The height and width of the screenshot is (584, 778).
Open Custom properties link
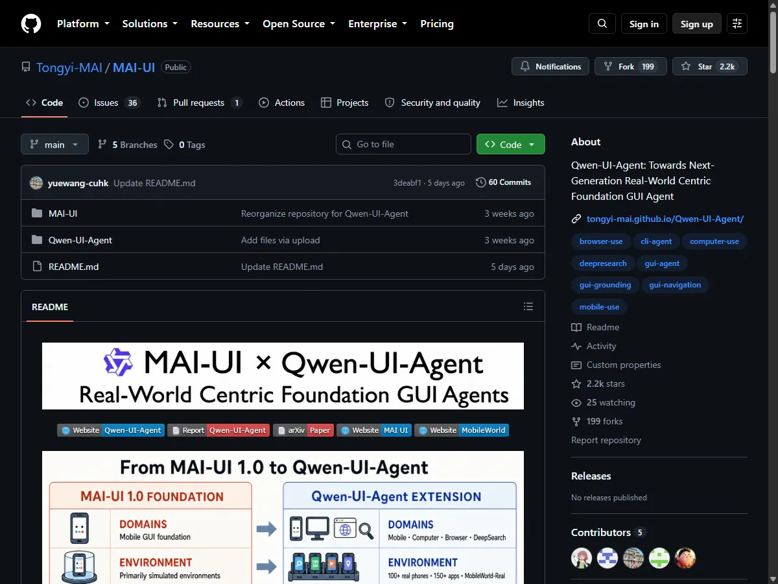(x=616, y=365)
